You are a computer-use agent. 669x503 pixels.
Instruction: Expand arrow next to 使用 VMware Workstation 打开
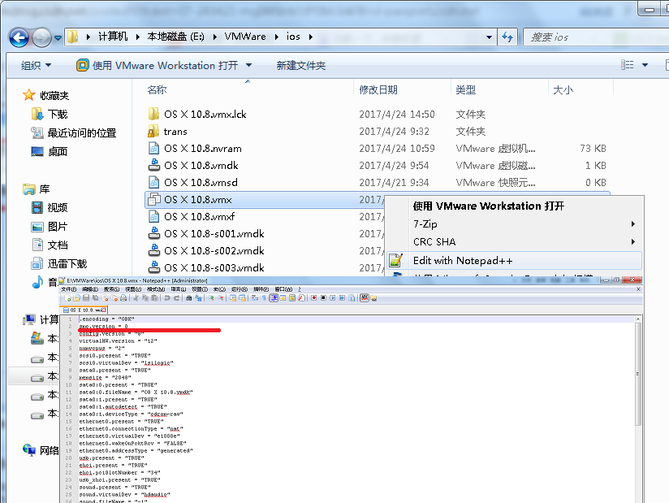click(x=248, y=65)
